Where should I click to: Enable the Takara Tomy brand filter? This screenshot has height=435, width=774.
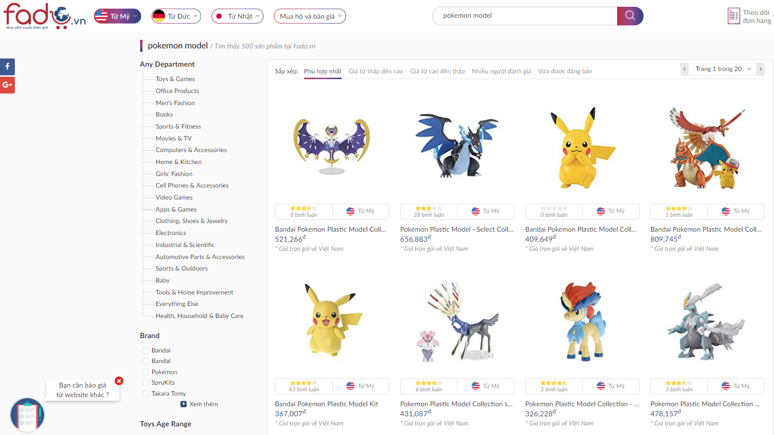click(x=145, y=393)
